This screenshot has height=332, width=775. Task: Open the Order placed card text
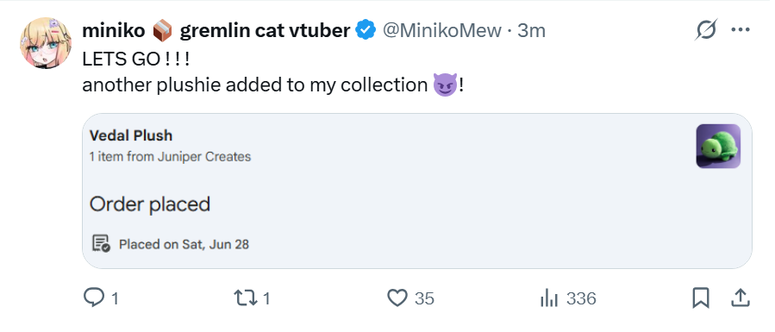coord(150,204)
